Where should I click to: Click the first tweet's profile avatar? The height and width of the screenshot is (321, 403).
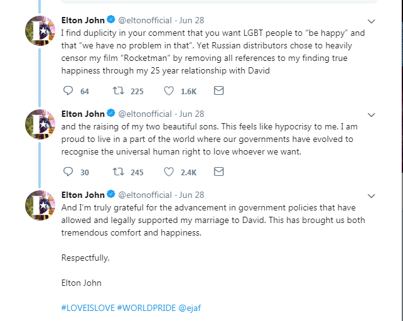pyautogui.click(x=40, y=31)
